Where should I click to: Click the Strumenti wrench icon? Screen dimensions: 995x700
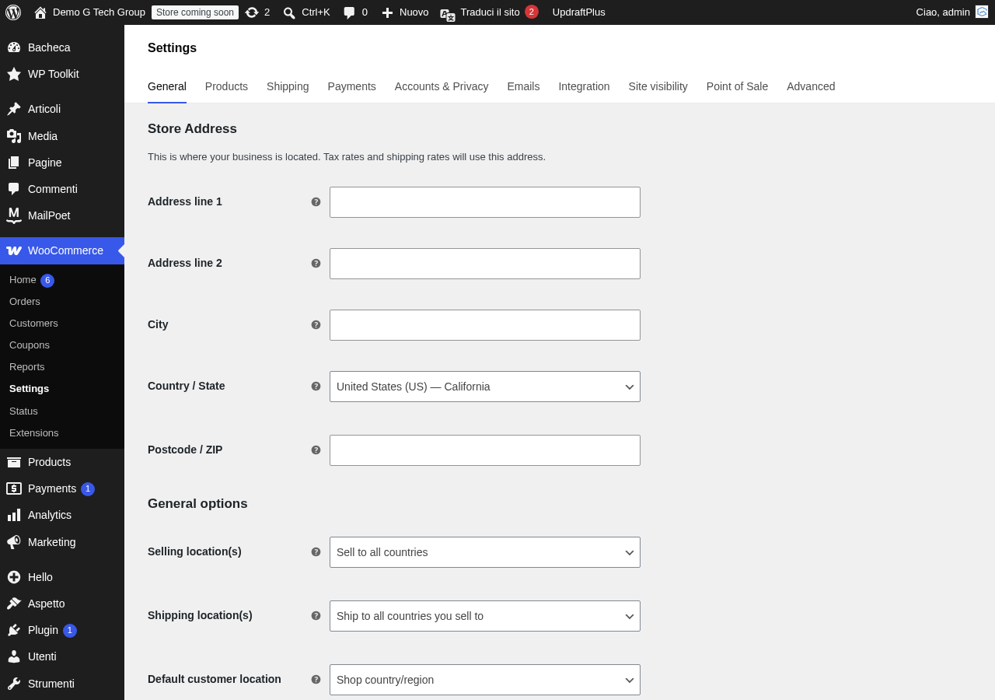[14, 684]
